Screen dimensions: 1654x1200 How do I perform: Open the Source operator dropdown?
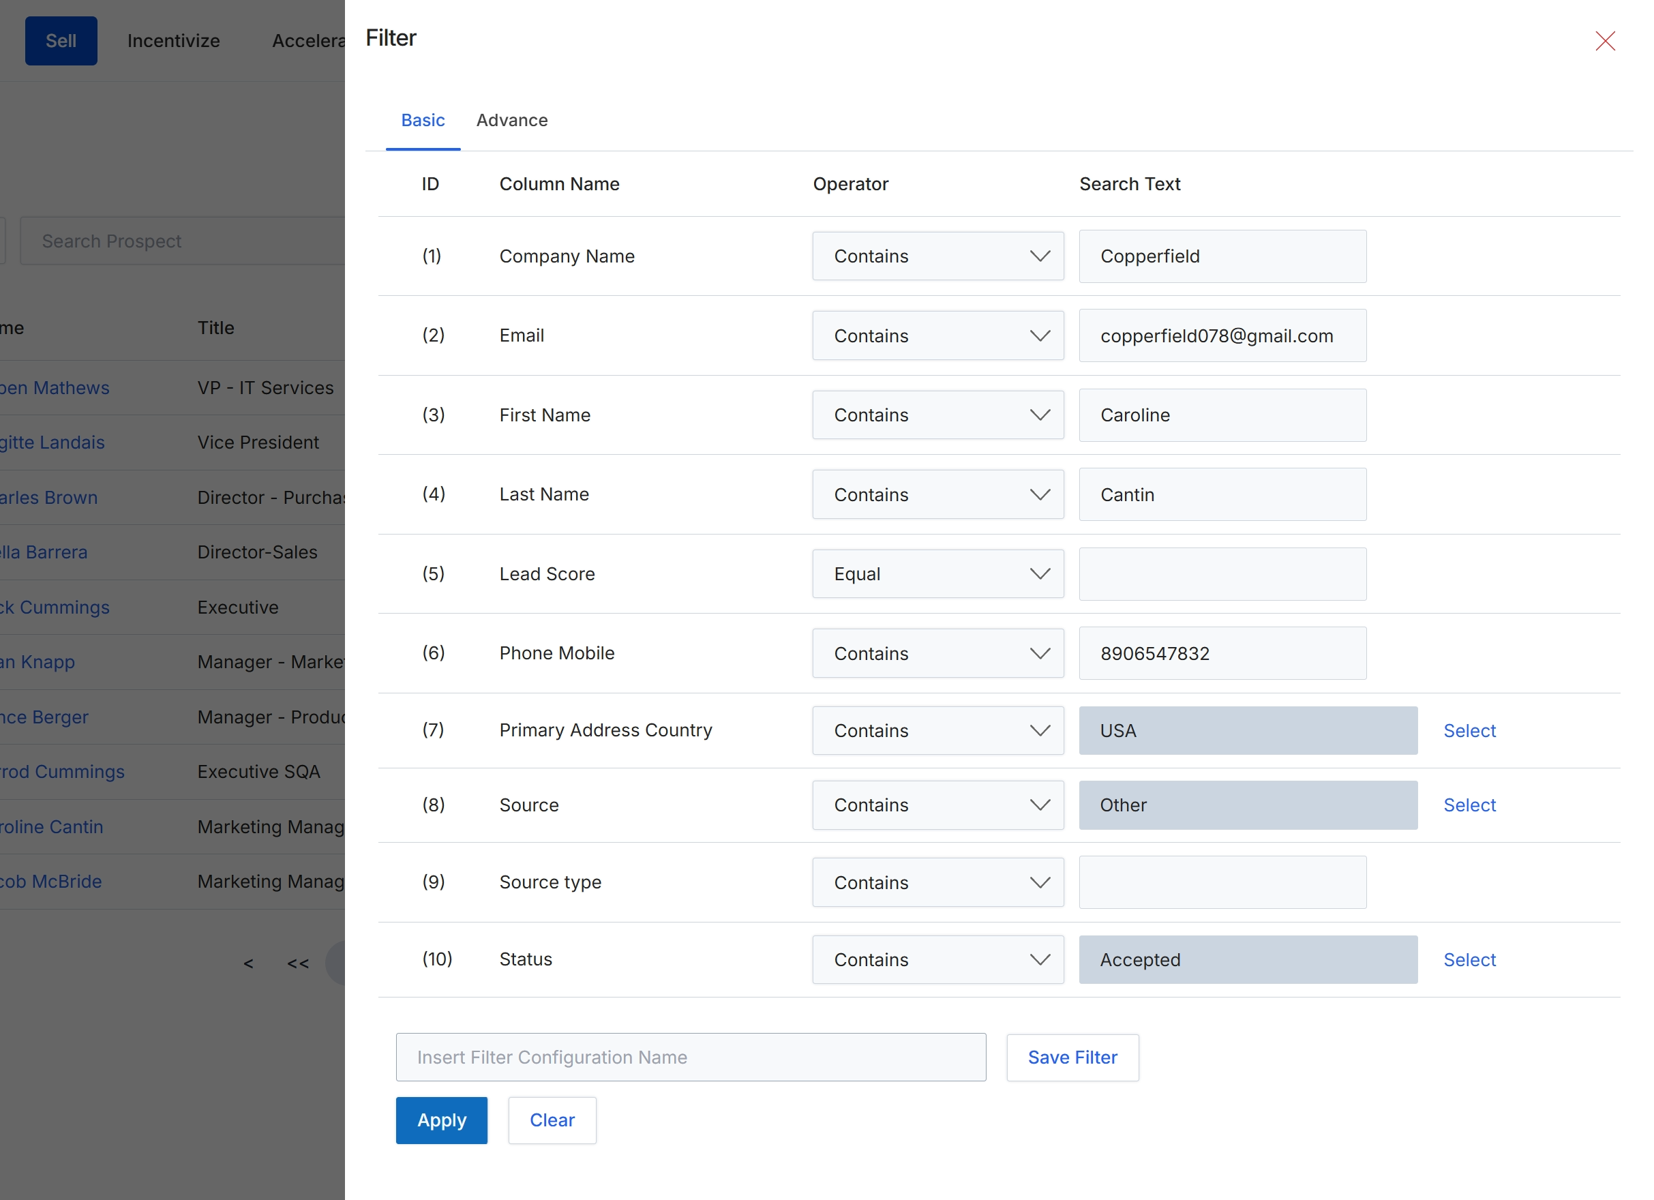click(938, 805)
